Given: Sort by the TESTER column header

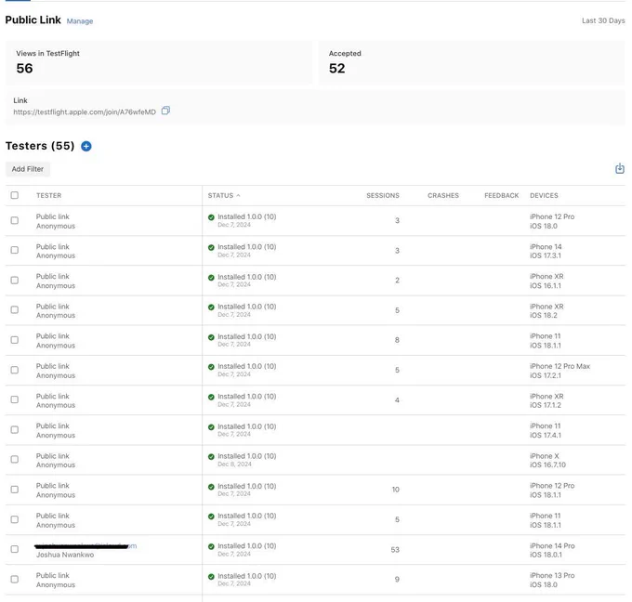Looking at the screenshot, I should point(48,195).
